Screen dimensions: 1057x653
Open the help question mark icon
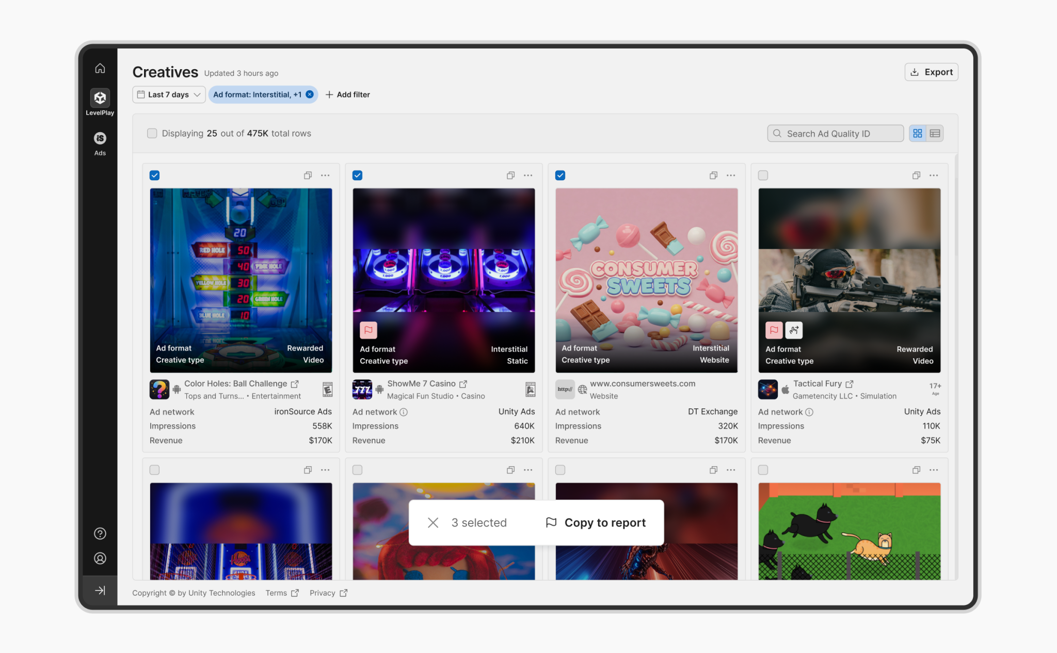click(100, 533)
